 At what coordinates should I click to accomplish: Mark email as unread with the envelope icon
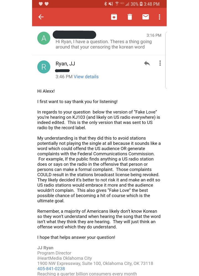coord(146,17)
